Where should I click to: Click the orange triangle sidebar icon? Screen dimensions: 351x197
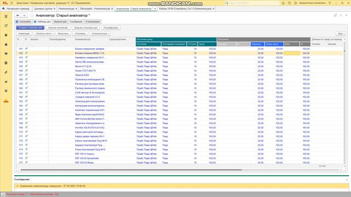[x=6, y=101]
